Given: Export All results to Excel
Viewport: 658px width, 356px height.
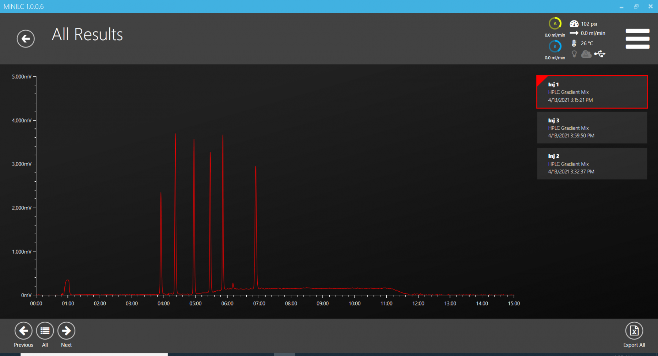Looking at the screenshot, I should pyautogui.click(x=634, y=331).
